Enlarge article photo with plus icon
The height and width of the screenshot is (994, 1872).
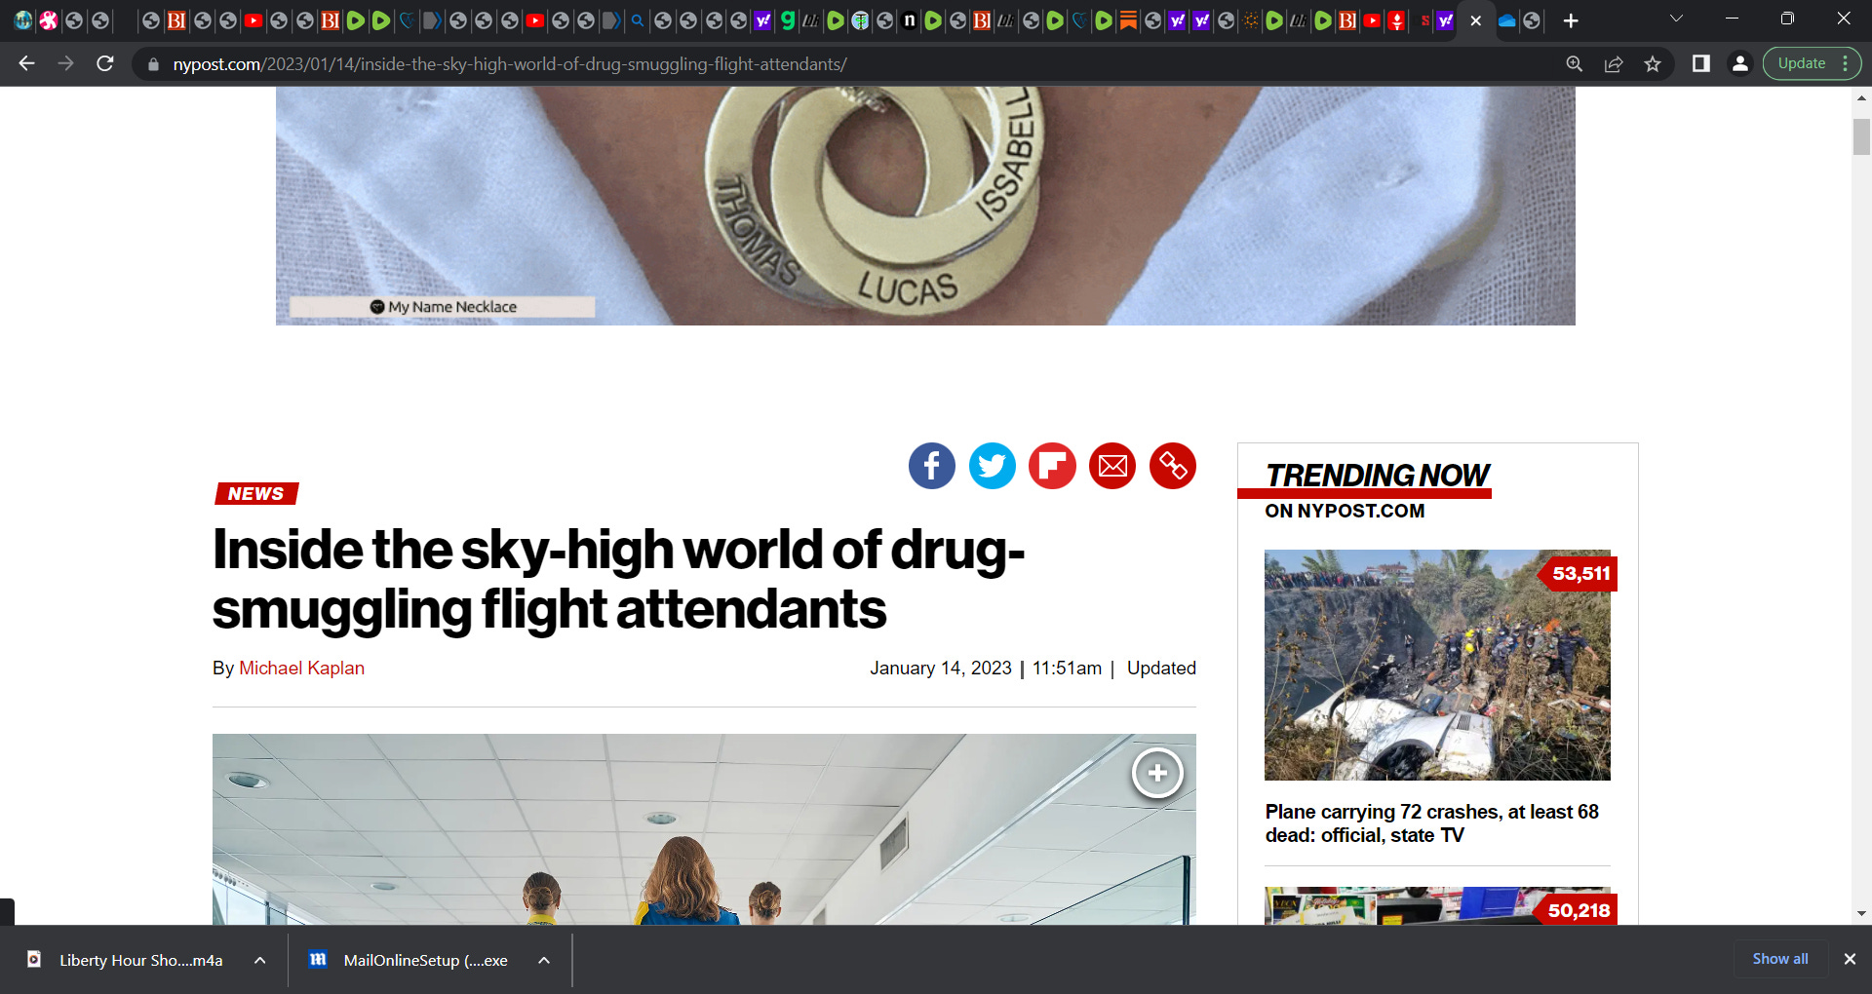pos(1157,773)
